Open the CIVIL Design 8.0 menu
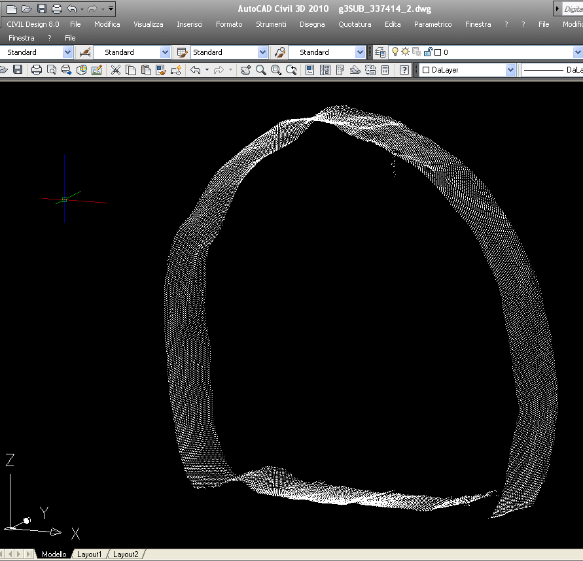This screenshot has height=561, width=583. pyautogui.click(x=33, y=24)
